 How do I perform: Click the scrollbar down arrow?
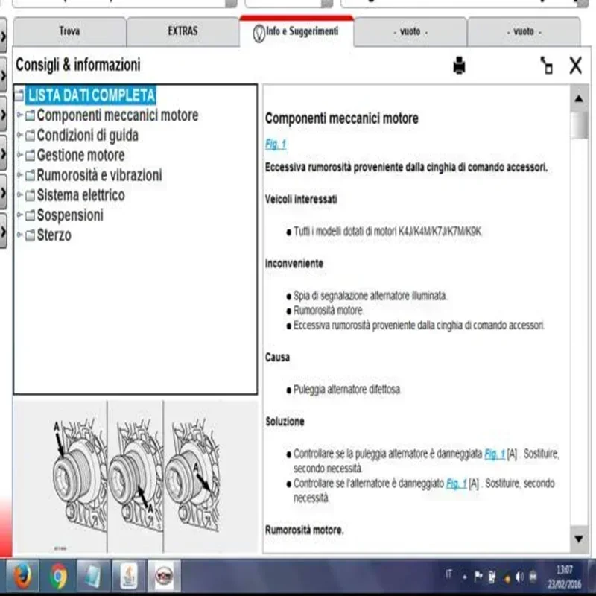click(x=579, y=539)
